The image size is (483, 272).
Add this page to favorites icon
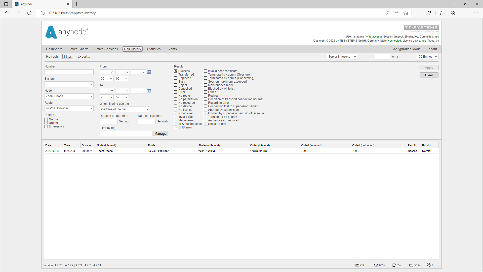[406, 13]
